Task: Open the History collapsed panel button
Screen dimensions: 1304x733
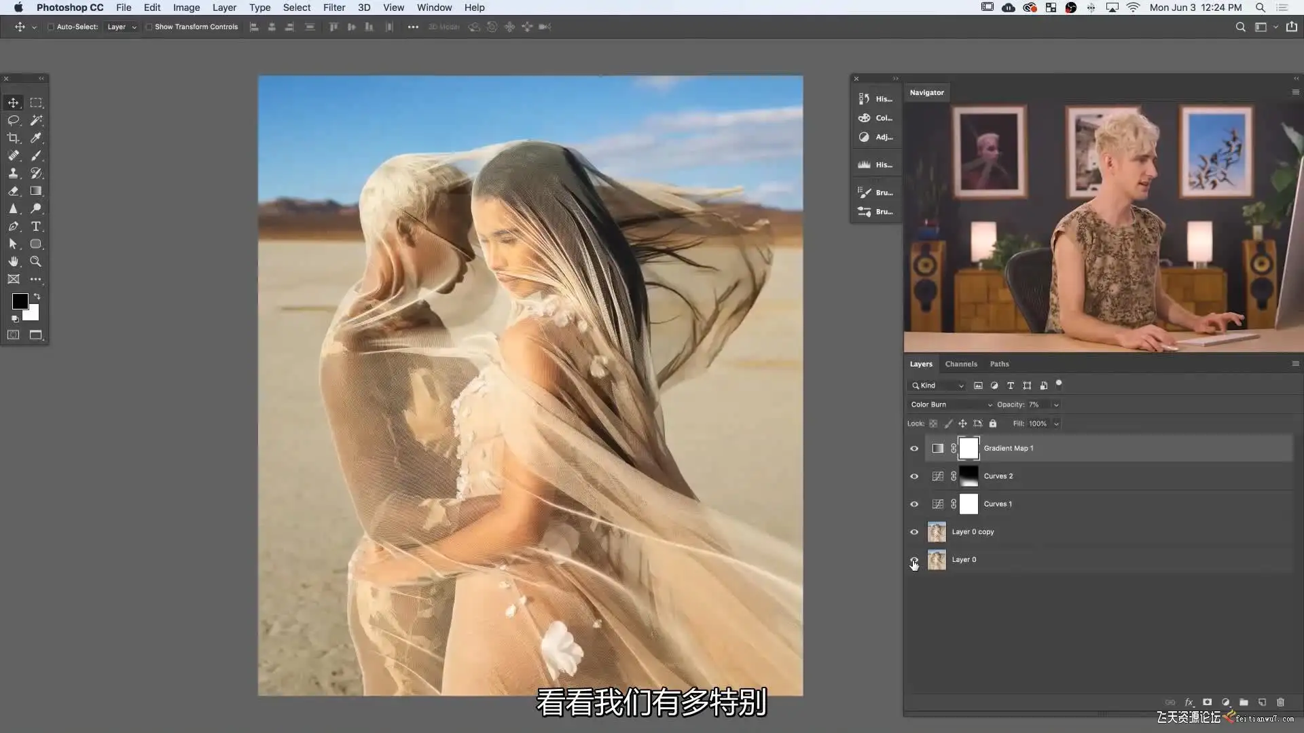Action: tap(875, 98)
